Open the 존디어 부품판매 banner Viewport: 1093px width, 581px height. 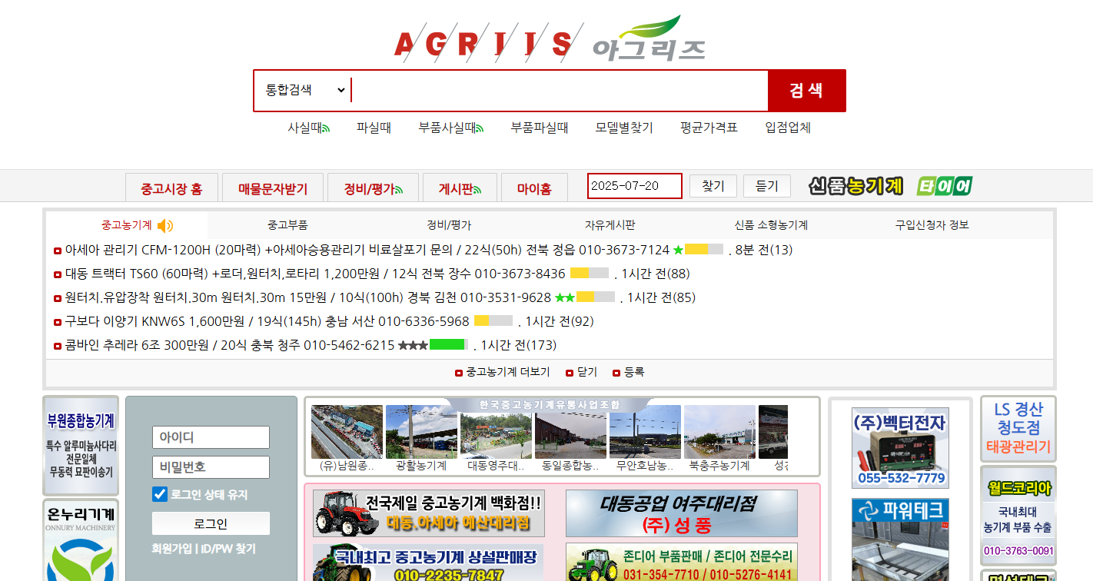682,563
